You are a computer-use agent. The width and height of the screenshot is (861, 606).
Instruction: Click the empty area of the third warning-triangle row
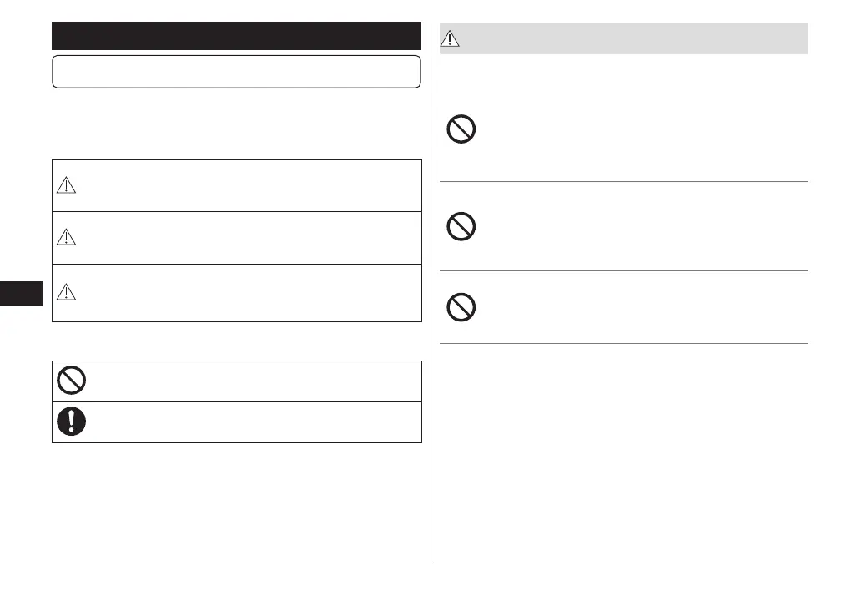[250, 292]
